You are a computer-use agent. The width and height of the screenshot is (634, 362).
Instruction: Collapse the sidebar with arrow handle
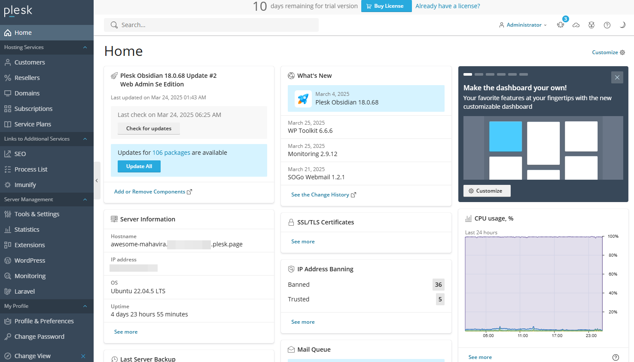click(x=97, y=181)
